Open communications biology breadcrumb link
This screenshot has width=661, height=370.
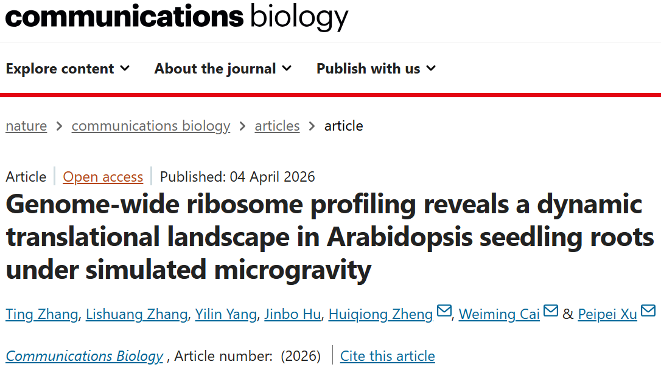[x=151, y=126]
